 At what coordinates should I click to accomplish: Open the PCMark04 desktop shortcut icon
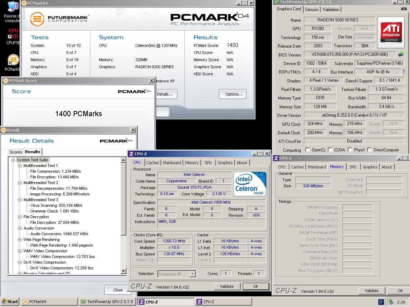(x=13, y=63)
